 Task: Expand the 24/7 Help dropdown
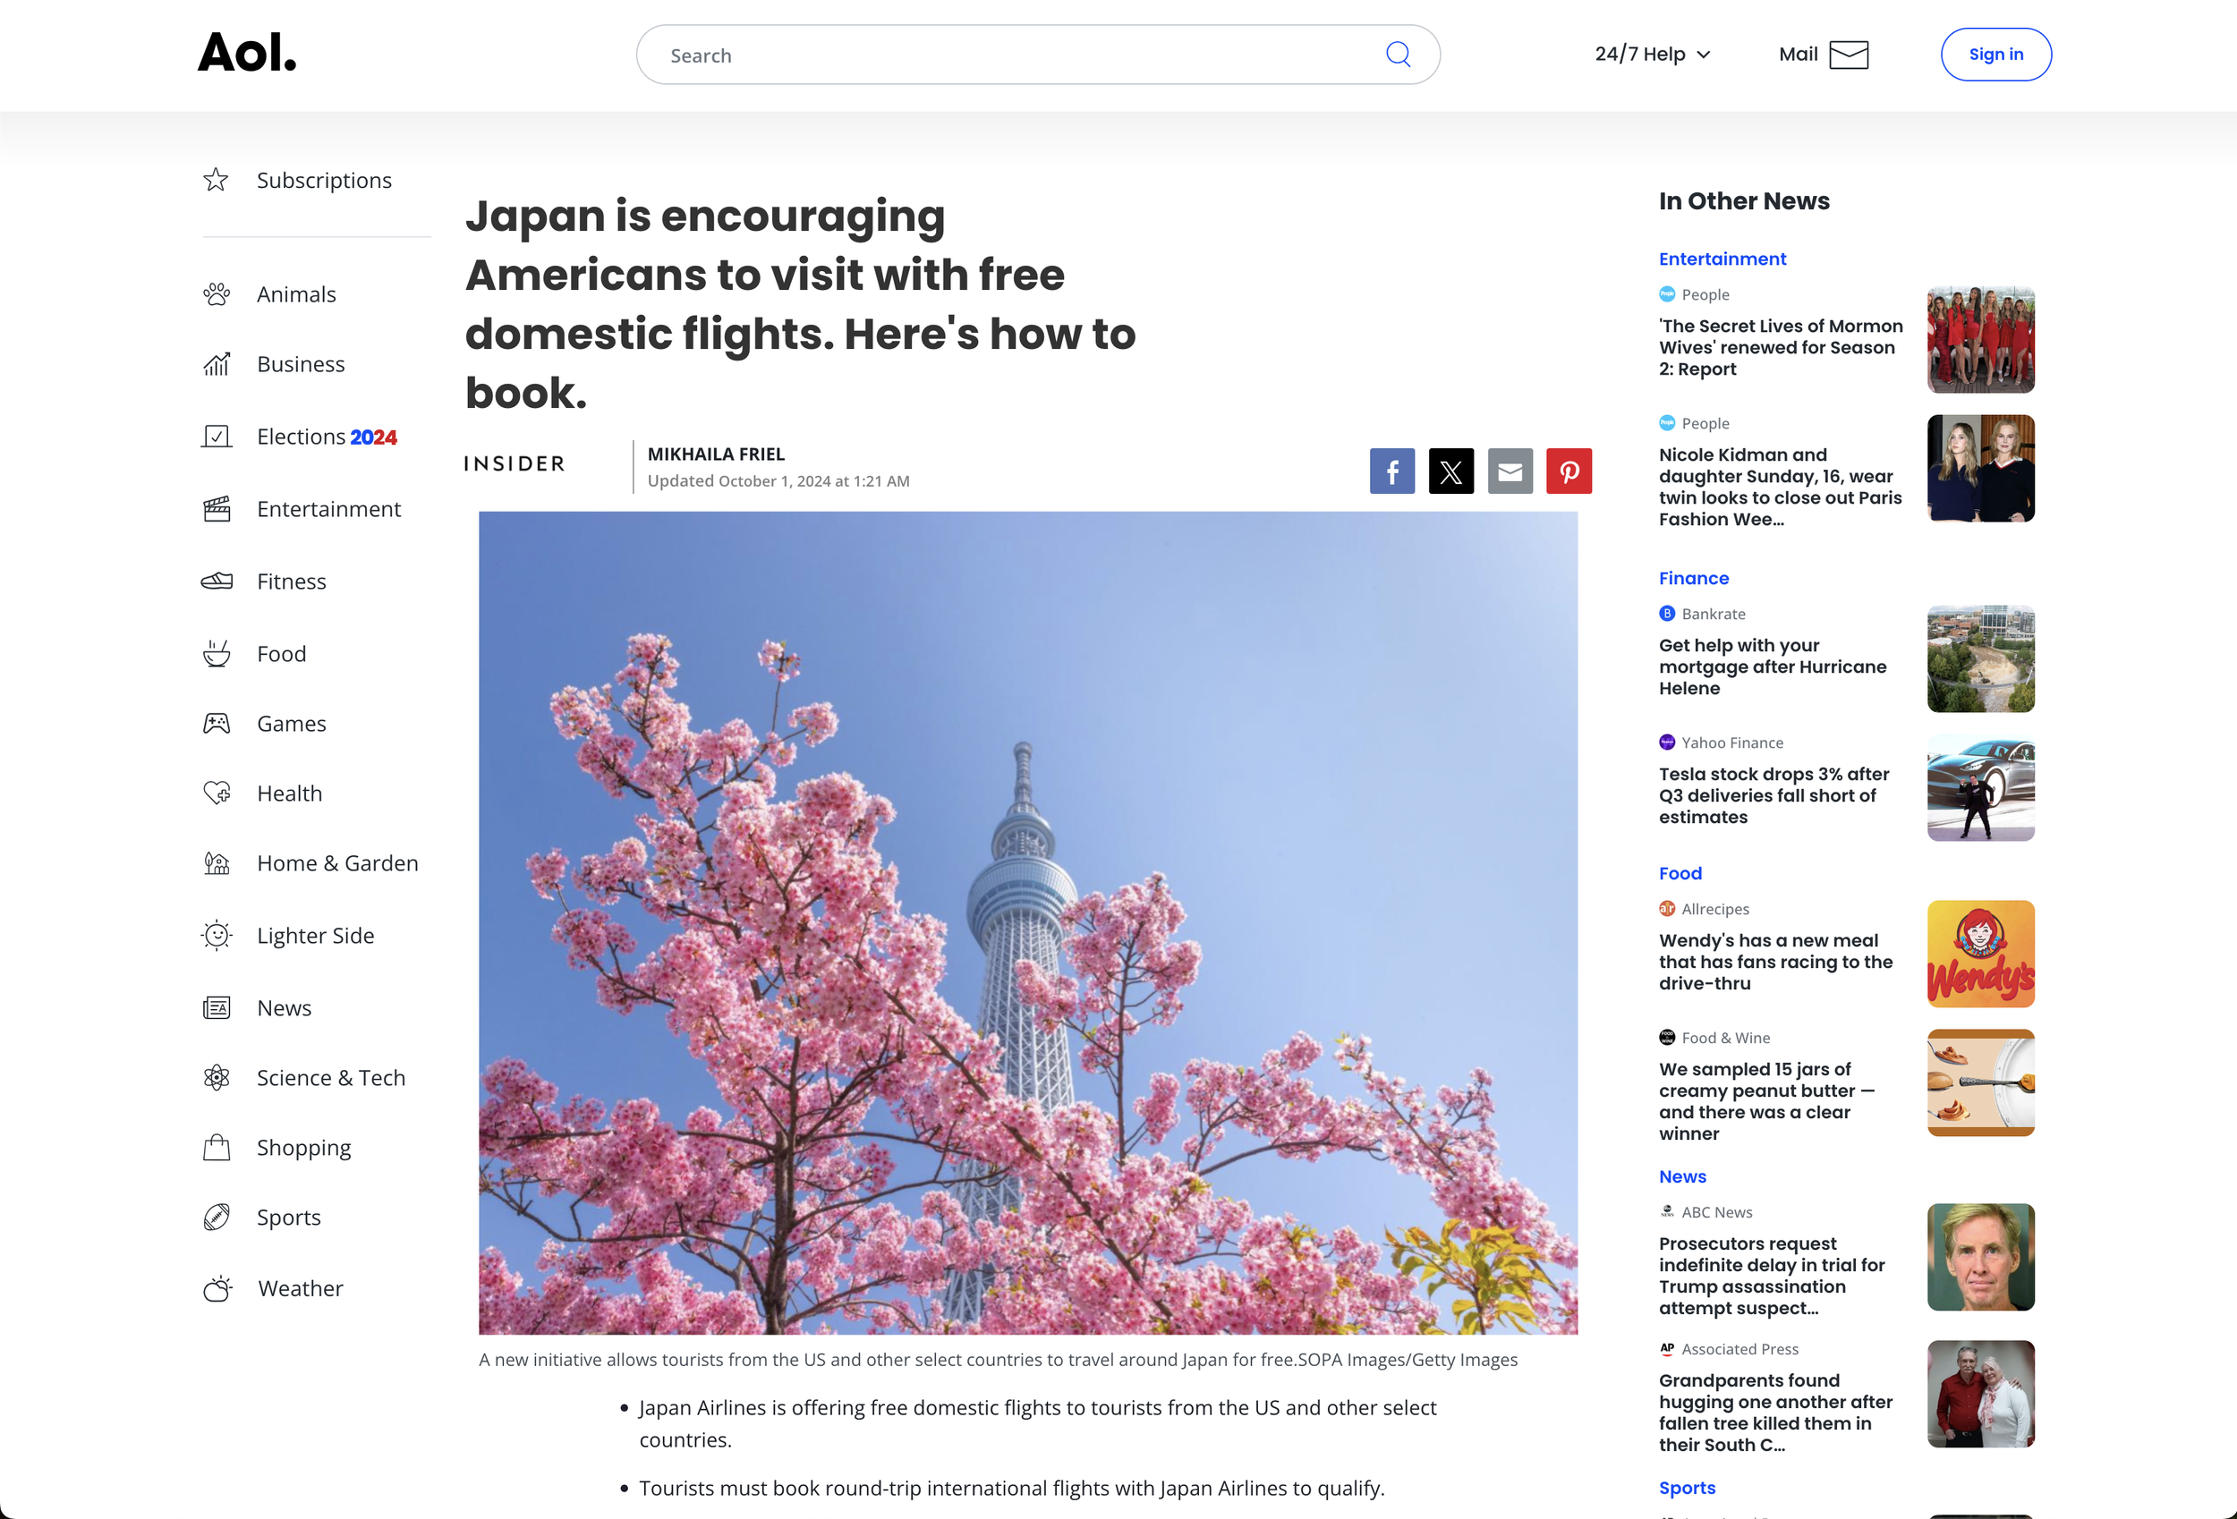coord(1652,55)
